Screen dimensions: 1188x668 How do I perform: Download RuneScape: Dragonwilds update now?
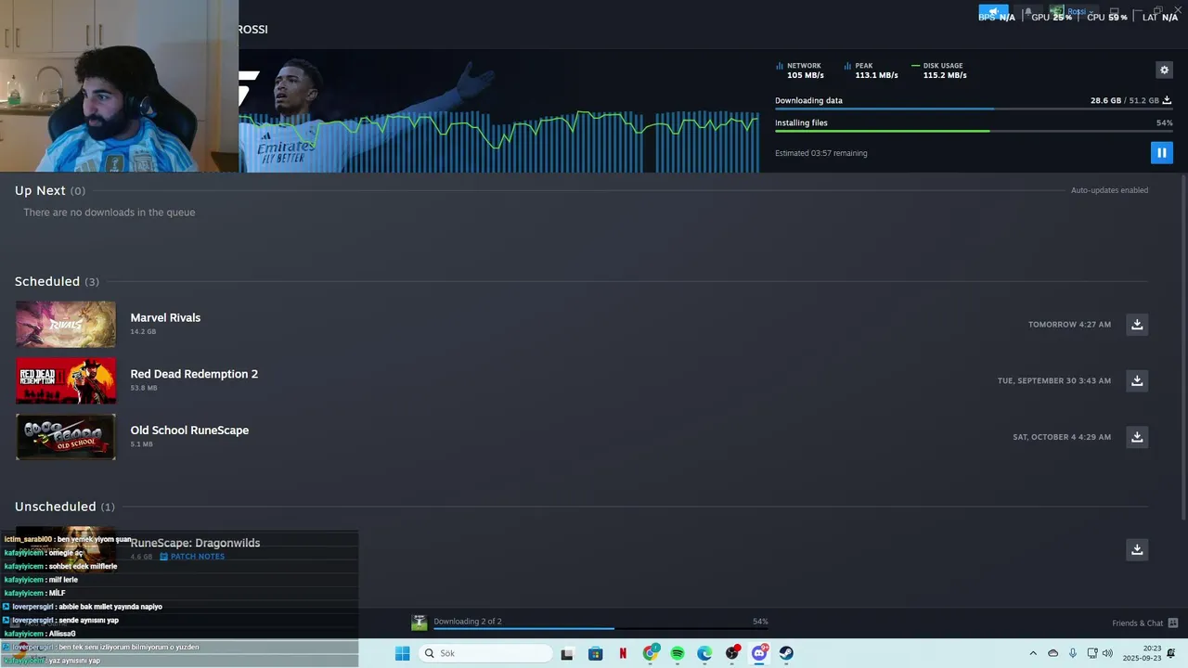tap(1137, 549)
